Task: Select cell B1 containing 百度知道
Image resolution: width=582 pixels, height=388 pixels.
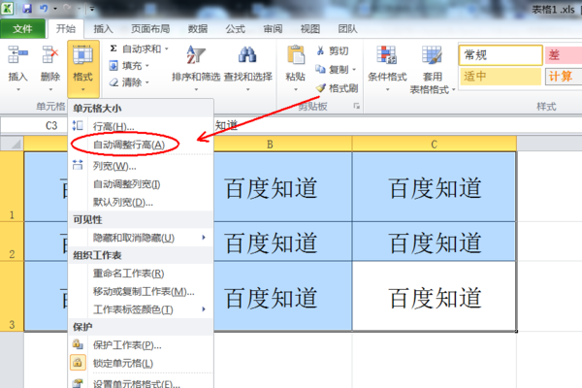Action: click(282, 187)
